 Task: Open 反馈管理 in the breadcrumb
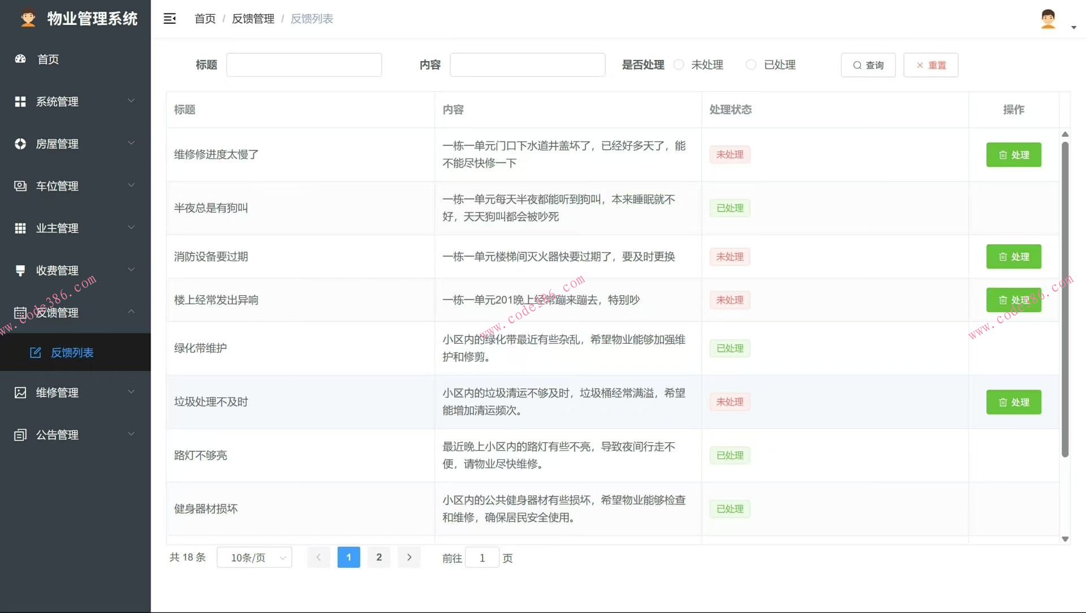253,18
